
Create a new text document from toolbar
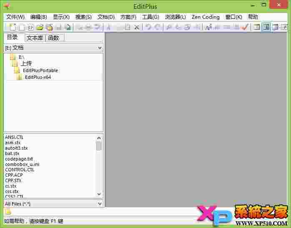click(13, 27)
